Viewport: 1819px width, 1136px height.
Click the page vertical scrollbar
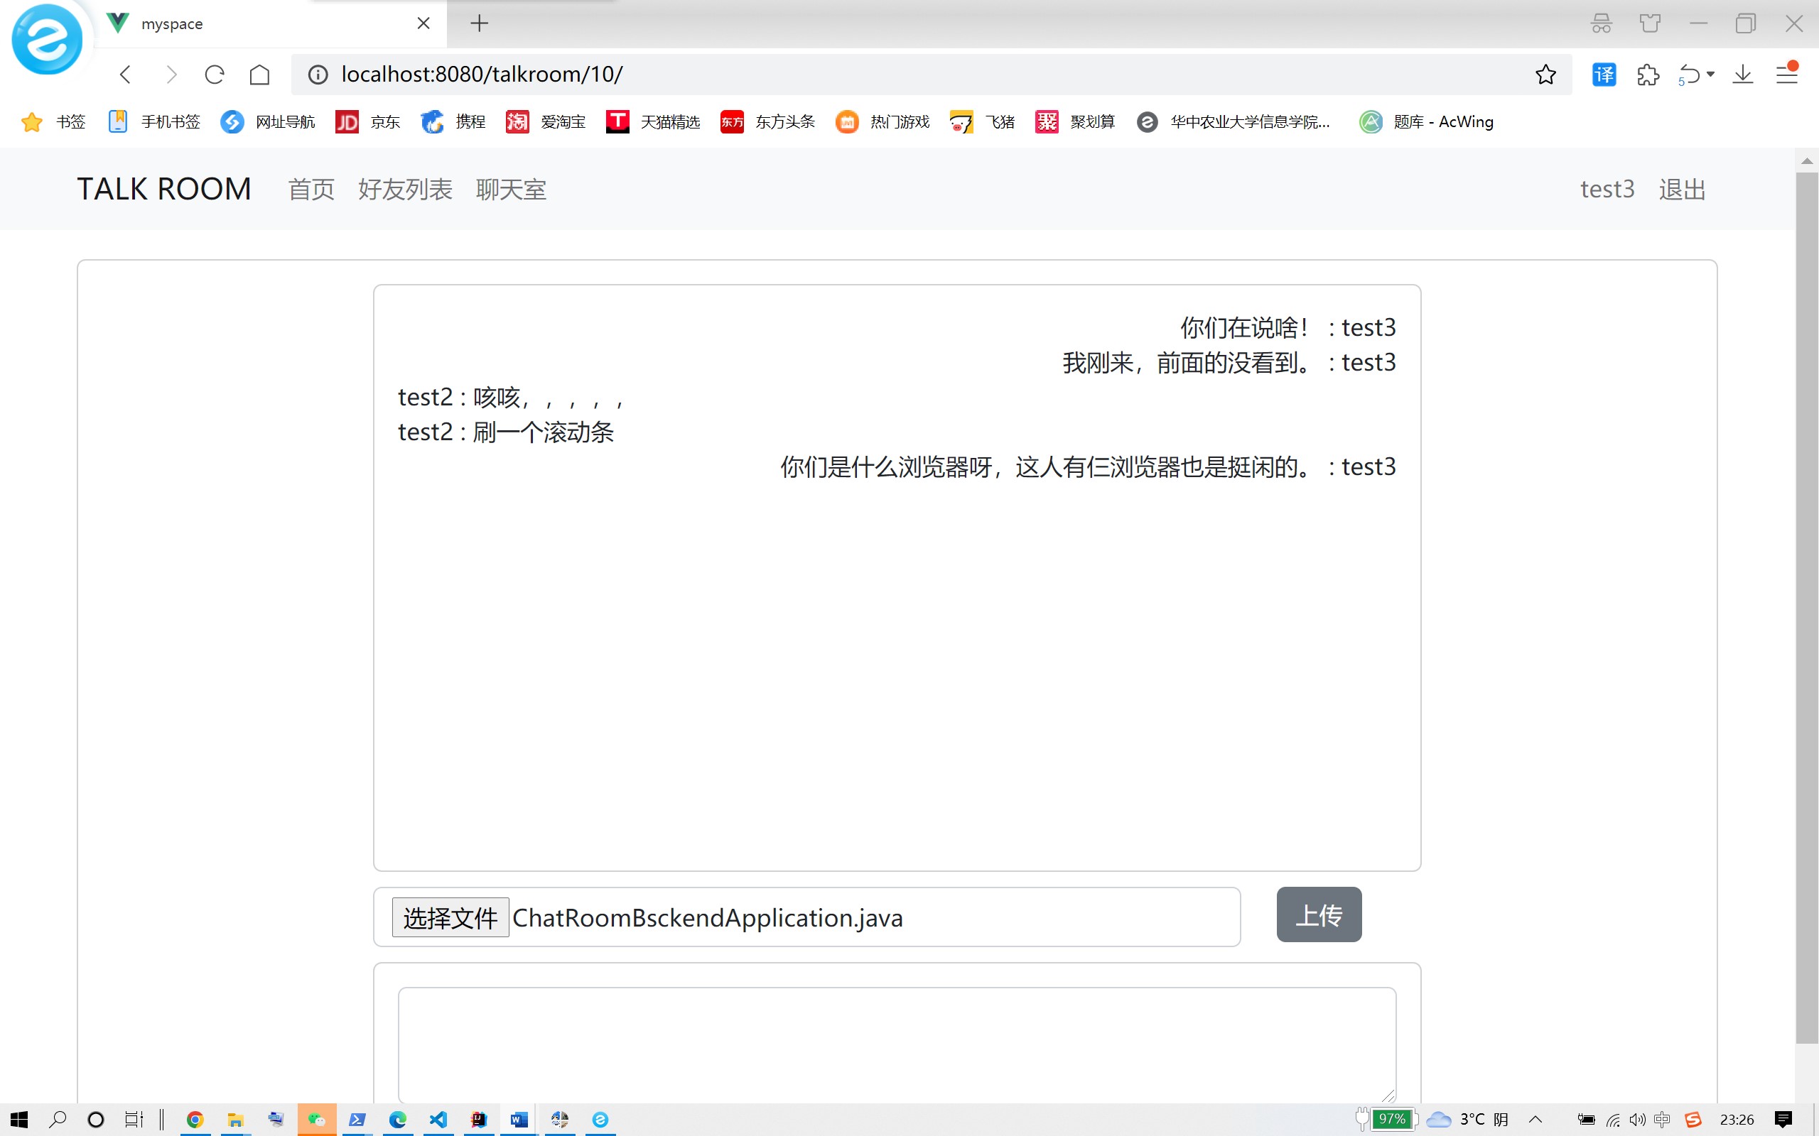click(1806, 601)
